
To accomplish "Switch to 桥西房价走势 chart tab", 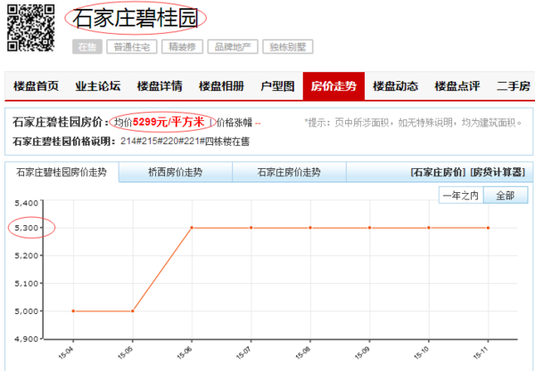I will (x=176, y=173).
